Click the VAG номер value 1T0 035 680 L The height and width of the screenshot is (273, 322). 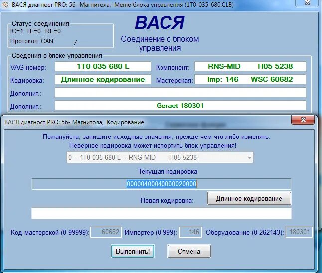pyautogui.click(x=103, y=66)
